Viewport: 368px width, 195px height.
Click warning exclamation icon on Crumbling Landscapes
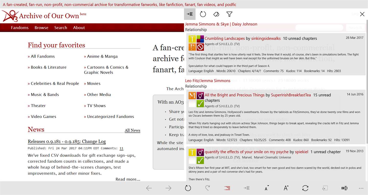(x=192, y=47)
